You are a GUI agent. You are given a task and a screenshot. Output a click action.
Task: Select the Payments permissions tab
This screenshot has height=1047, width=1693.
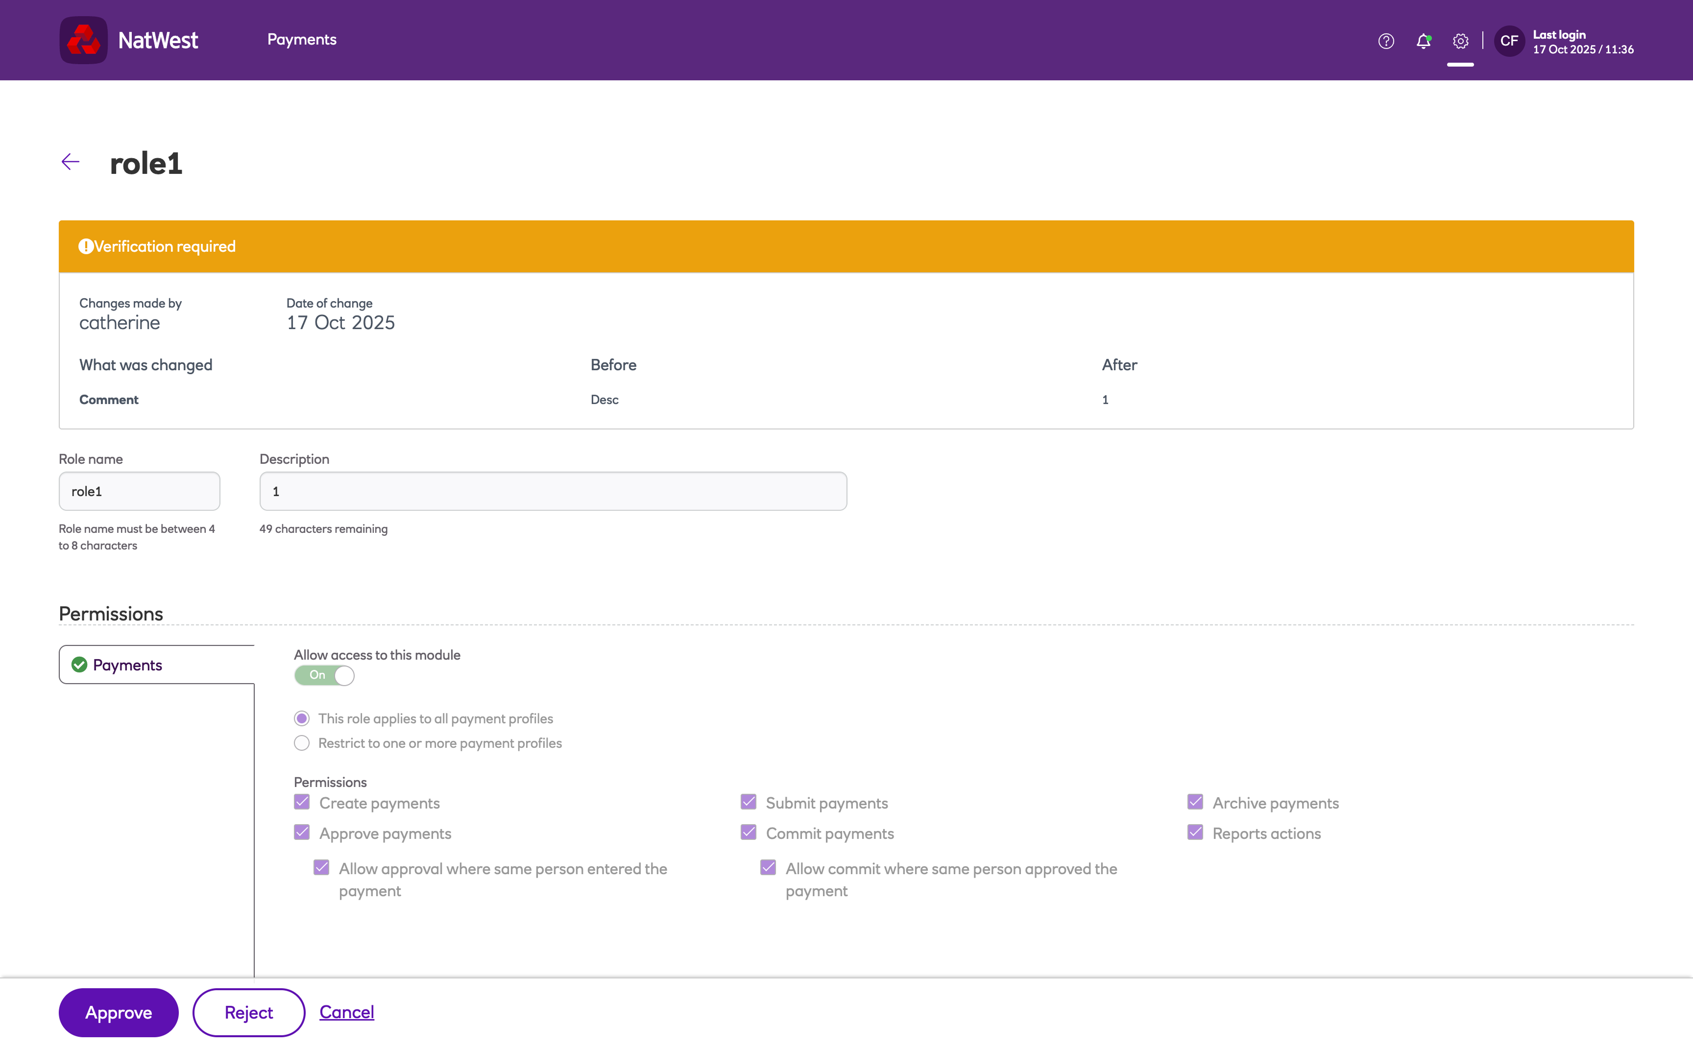click(127, 665)
